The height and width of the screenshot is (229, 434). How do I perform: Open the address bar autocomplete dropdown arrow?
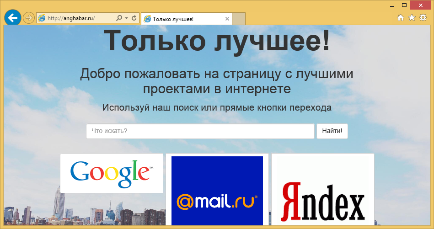coord(126,18)
